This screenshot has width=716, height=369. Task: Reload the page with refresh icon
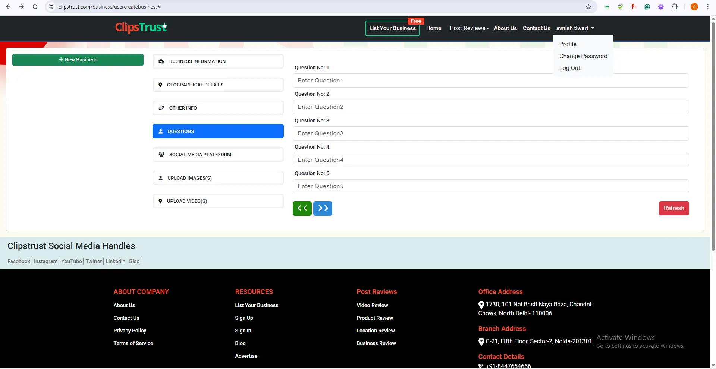click(35, 7)
